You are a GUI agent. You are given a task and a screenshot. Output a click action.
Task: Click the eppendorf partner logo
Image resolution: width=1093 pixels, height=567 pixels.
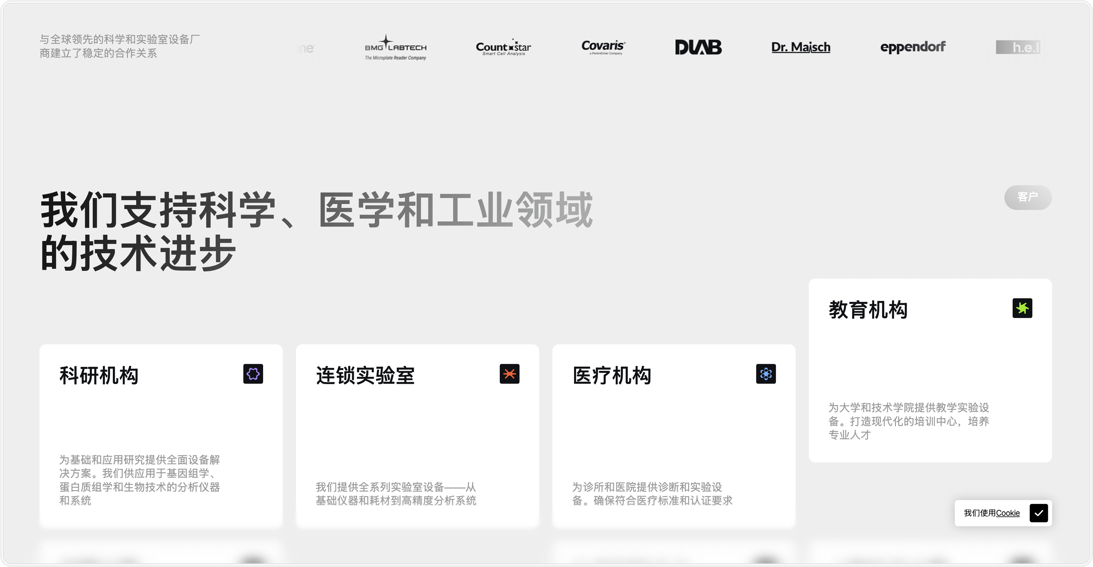[913, 47]
